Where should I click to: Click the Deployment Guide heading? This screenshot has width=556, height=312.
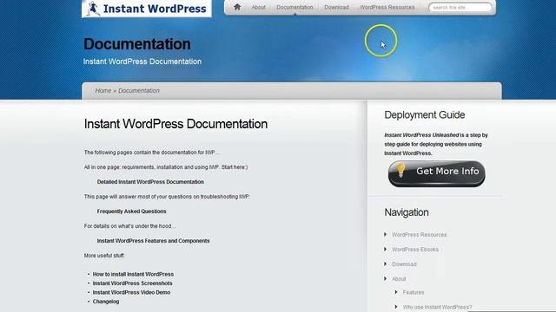[425, 115]
